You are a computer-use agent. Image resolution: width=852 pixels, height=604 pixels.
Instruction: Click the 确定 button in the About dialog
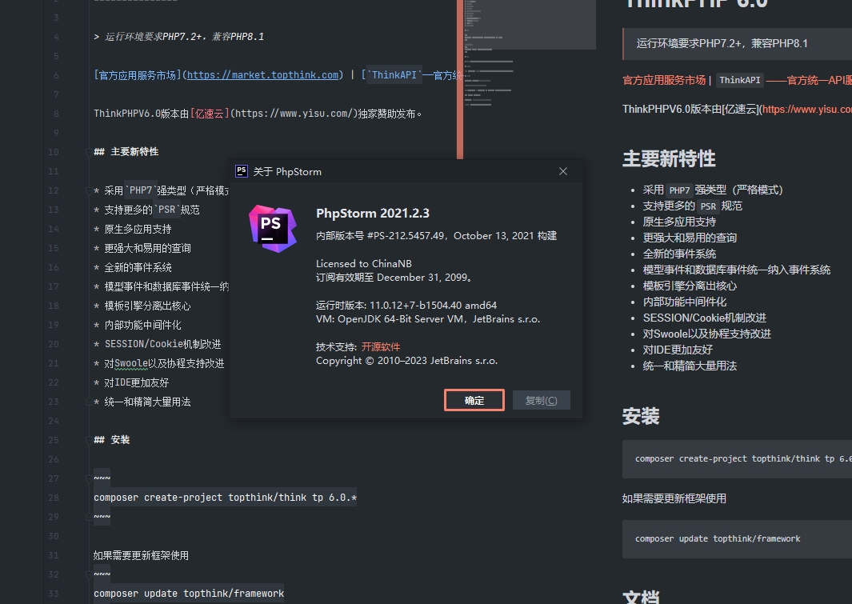pos(474,399)
